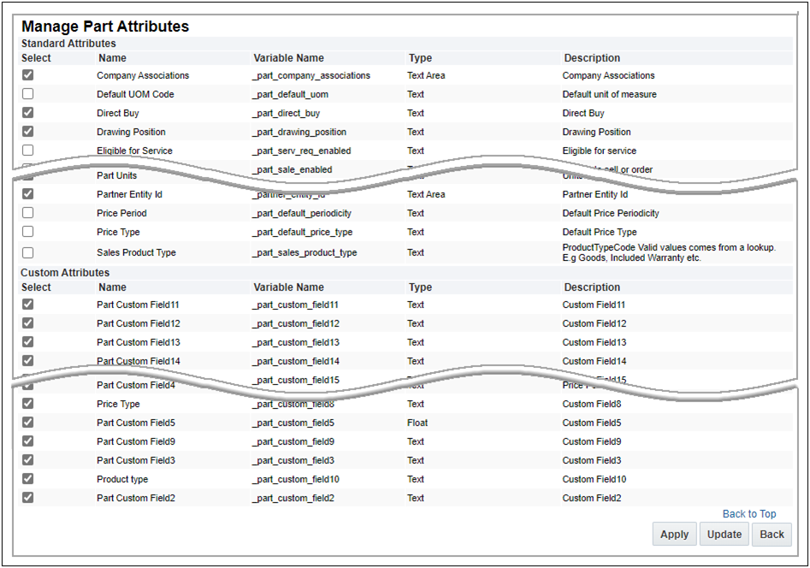Click the Apply button
This screenshot has width=810, height=568.
point(674,534)
